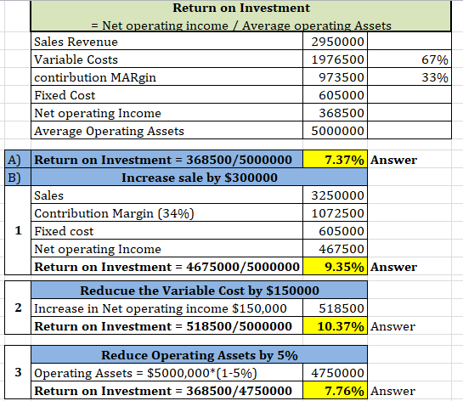Viewport: 463px width, 401px height.
Task: Select 'Return on Investment = 368500/4750000' cell
Action: point(167,390)
